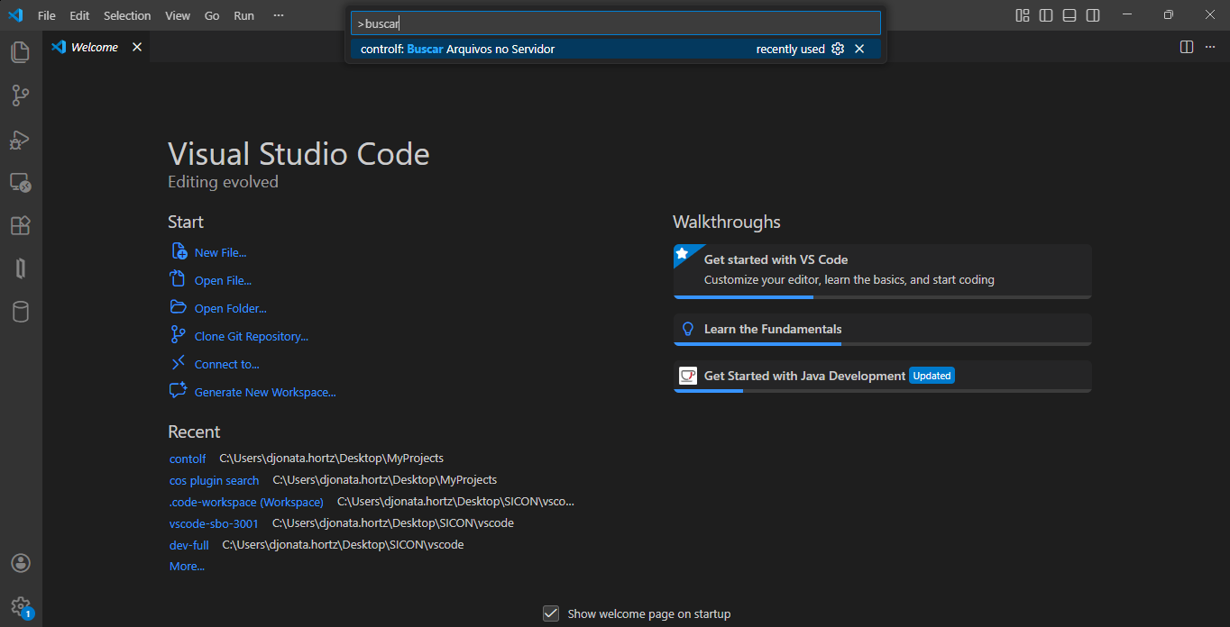Open the Source Control view
The width and height of the screenshot is (1230, 627).
(x=20, y=95)
